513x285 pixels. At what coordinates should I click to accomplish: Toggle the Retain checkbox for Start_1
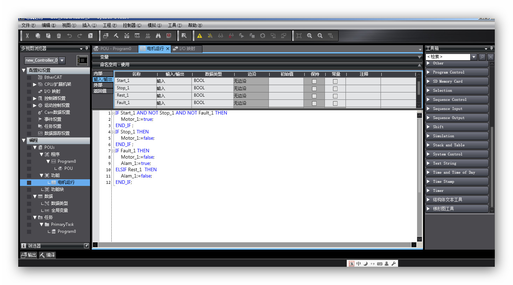point(314,81)
